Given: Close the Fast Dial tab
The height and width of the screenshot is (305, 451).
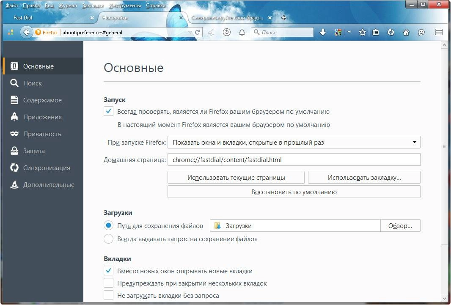Looking at the screenshot, I should tap(92, 18).
